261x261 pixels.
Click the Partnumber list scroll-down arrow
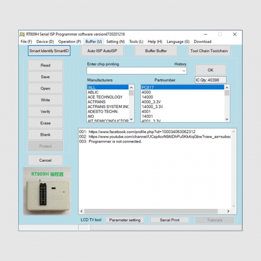(x=227, y=120)
